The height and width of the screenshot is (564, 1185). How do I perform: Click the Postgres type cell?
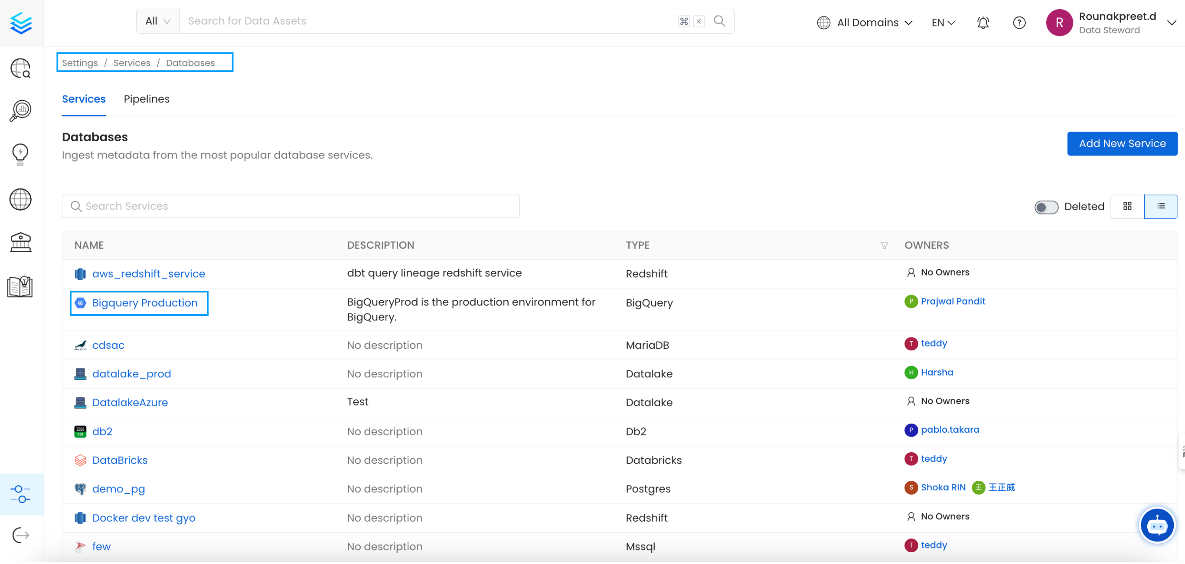pos(648,489)
